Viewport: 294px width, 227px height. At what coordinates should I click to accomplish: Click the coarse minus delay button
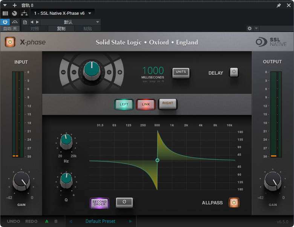(x=63, y=72)
